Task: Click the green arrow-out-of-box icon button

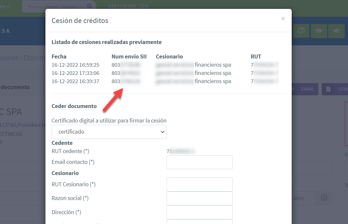Action: 319,31
